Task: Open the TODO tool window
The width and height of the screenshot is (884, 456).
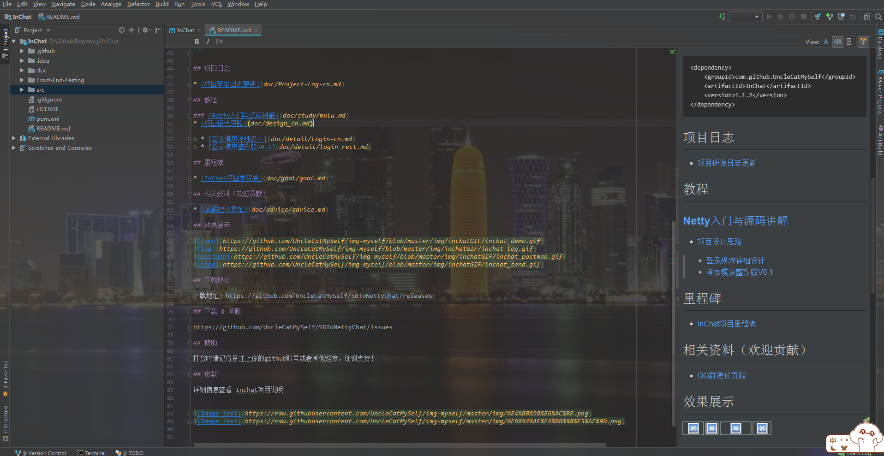Action: 130,453
